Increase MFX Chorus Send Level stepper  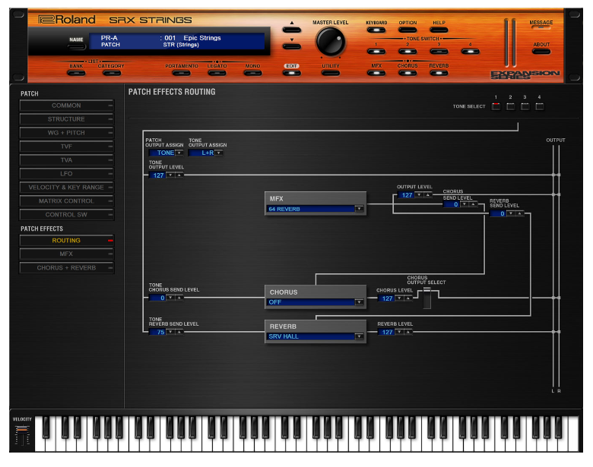tap(473, 204)
